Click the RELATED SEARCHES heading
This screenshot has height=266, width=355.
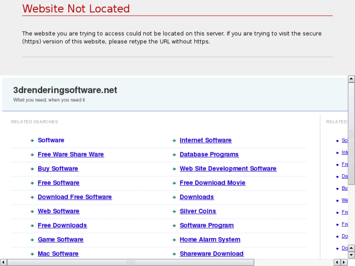coord(34,122)
